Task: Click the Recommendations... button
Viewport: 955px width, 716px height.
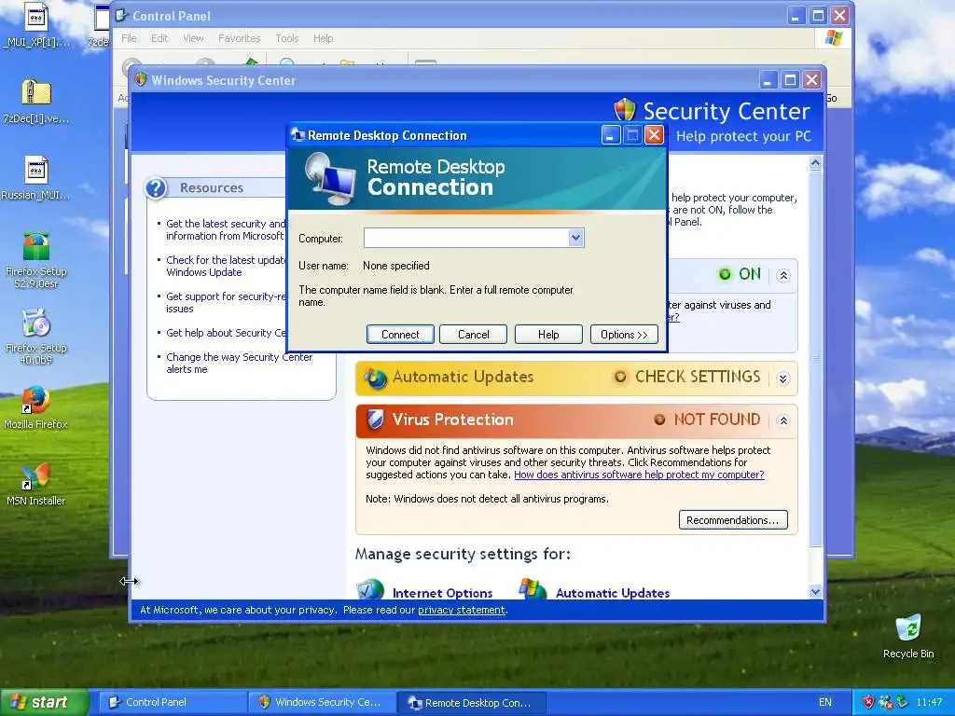Action: click(x=733, y=520)
